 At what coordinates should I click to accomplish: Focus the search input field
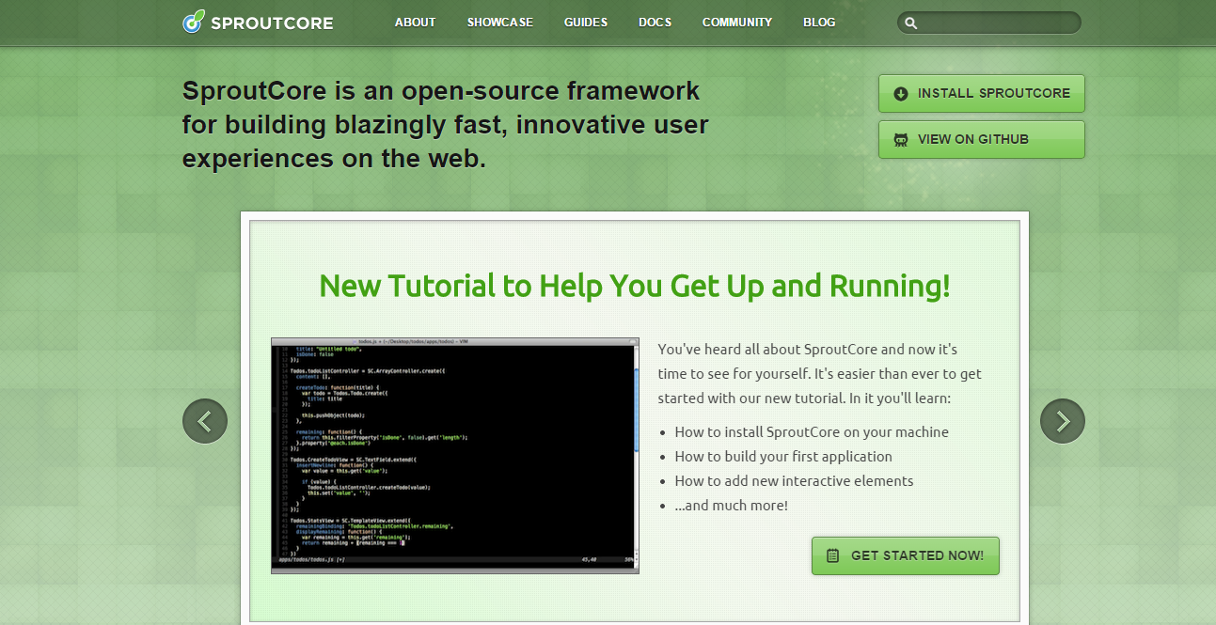(x=989, y=23)
